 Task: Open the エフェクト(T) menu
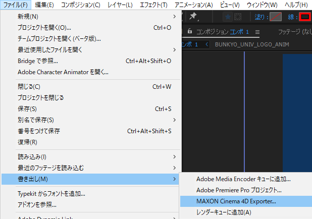153,5
